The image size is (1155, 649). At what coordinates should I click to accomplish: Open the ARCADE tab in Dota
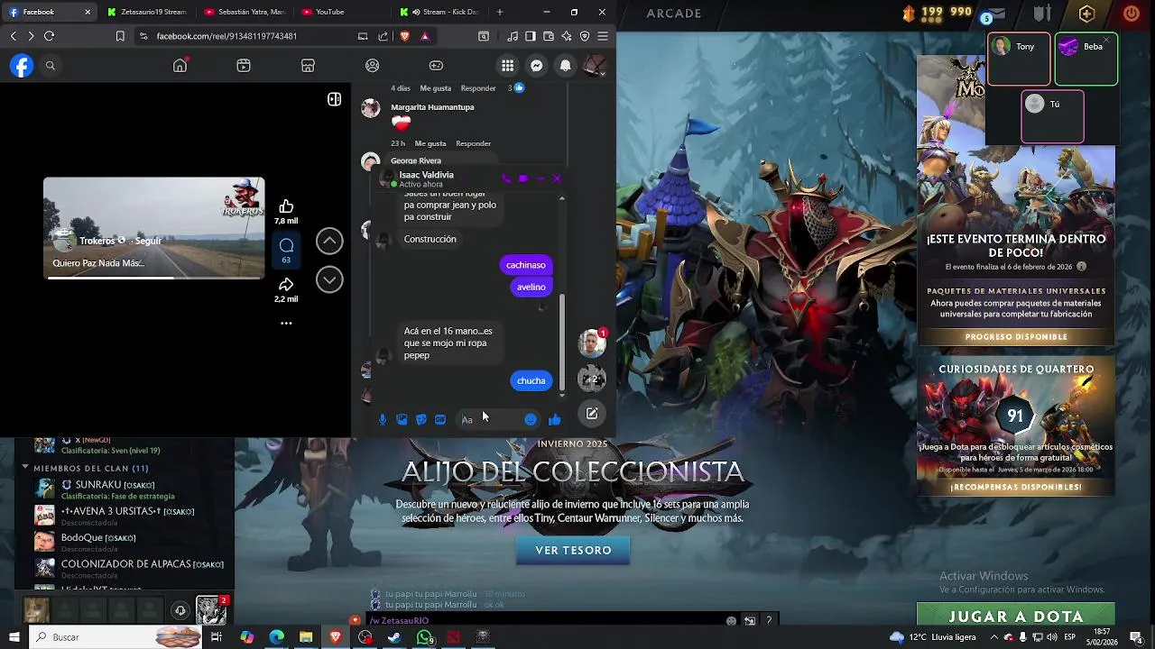tap(674, 14)
